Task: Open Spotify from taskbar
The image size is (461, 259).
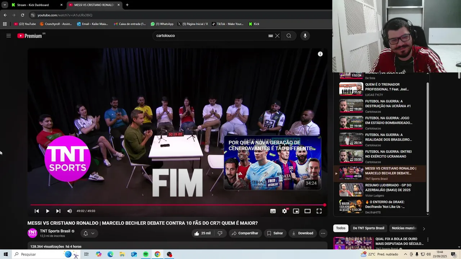Action: (x=146, y=254)
